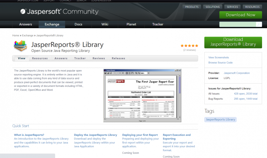Open Deploying your first Report link
The height and width of the screenshot is (158, 267).
click(140, 135)
